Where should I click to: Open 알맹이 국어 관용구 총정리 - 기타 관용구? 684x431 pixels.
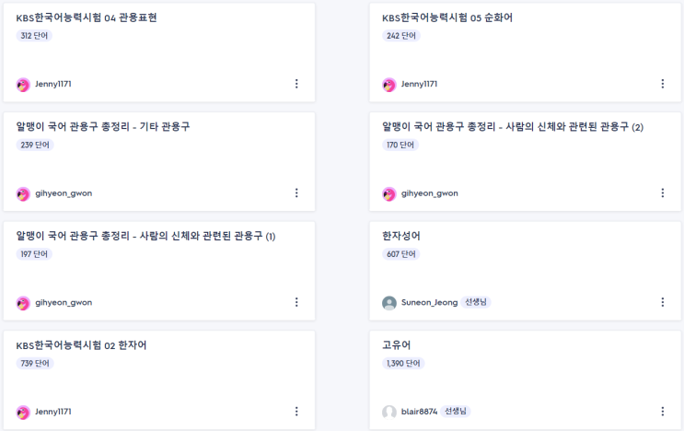103,126
